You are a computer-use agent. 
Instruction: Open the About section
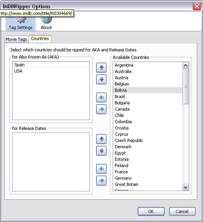(x=46, y=23)
